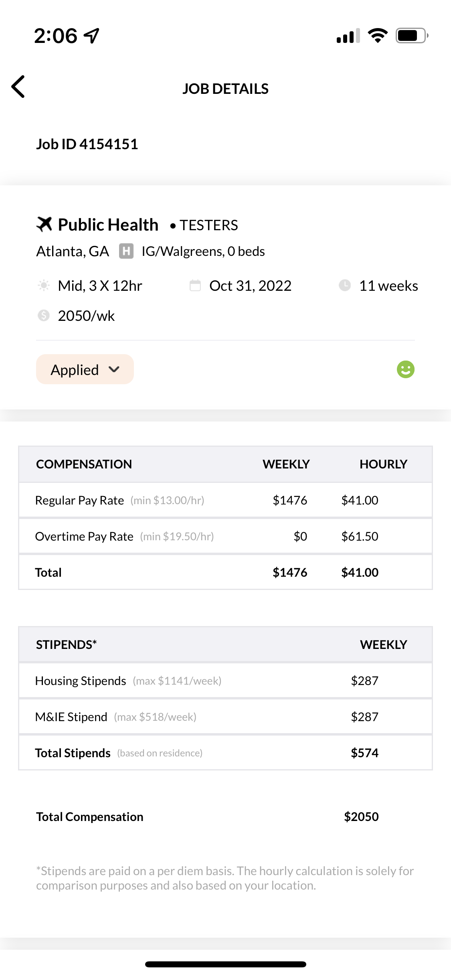Tap the M&IE Stipend row
Image resolution: width=451 pixels, height=977 pixels.
coord(225,717)
